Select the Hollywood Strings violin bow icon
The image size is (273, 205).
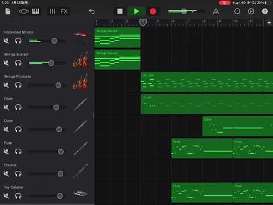(80, 35)
